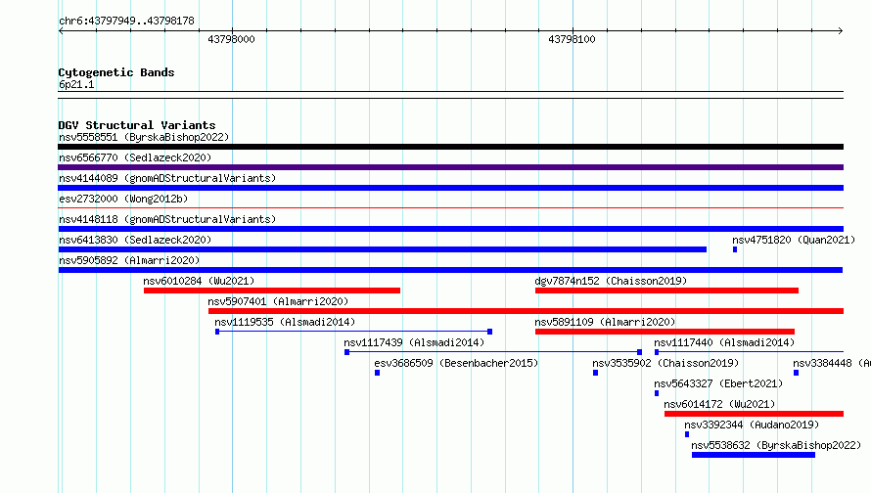Image resolution: width=871 pixels, height=493 pixels.
Task: Click the Cytogenetic Bands track title
Action: click(x=116, y=72)
